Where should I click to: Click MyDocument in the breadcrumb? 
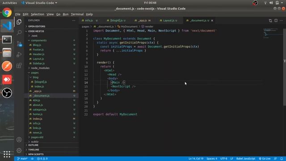coord(129,27)
